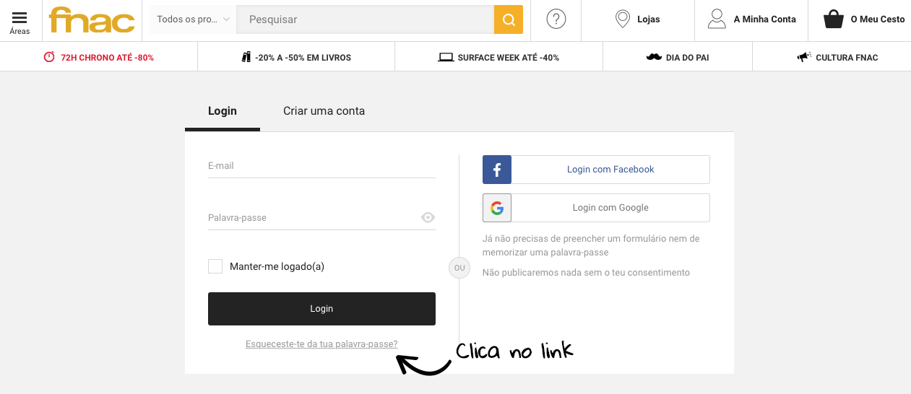Open O Meu Cesto basket icon

(x=834, y=19)
